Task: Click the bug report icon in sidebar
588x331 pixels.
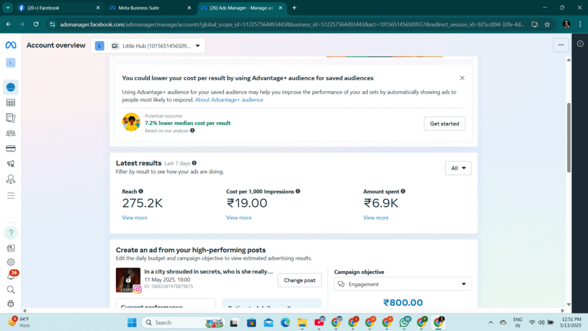Action: (x=11, y=303)
